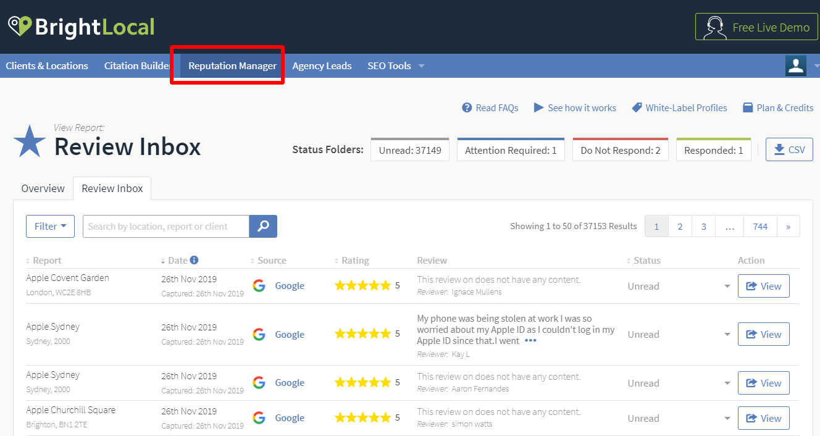This screenshot has height=436, width=820.
Task: Go to next page with » arrow
Action: point(789,226)
